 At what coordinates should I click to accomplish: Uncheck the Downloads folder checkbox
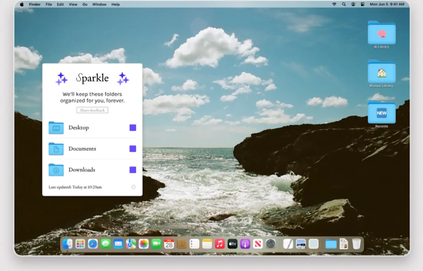(133, 170)
